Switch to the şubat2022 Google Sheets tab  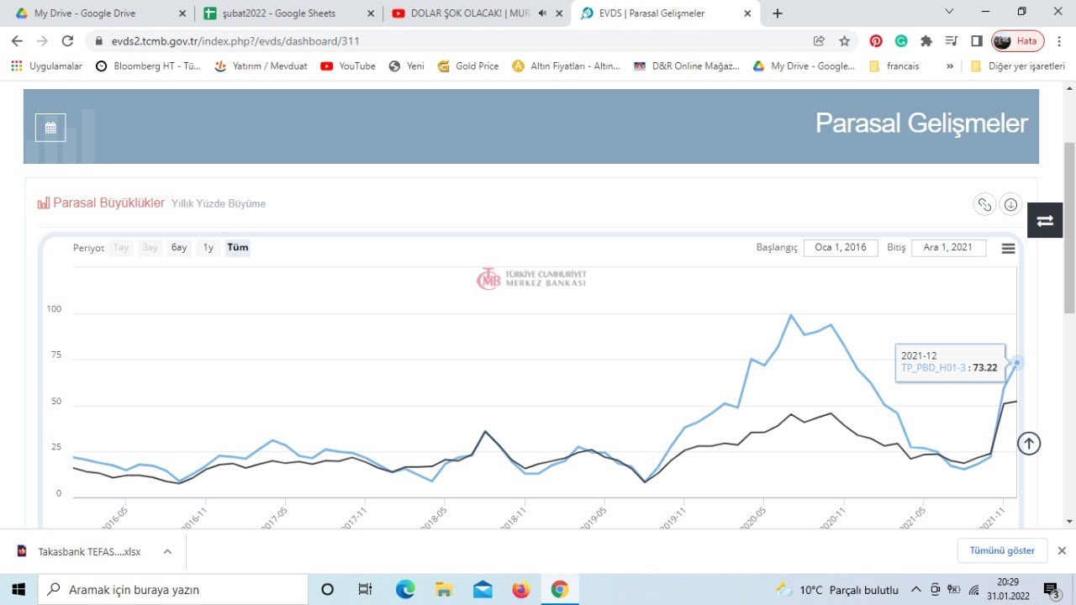pos(288,13)
